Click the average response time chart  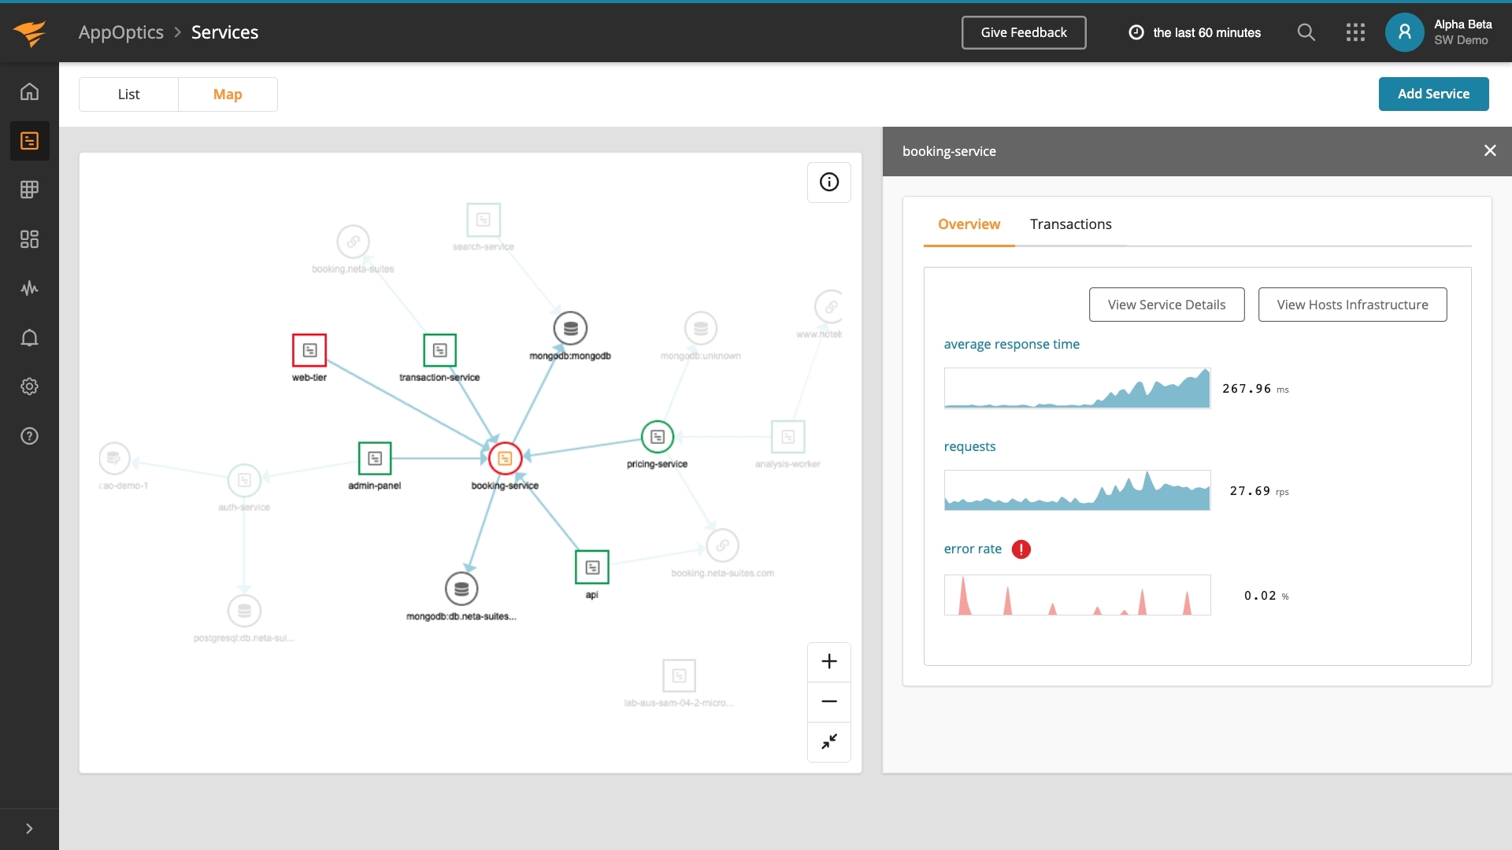point(1077,388)
